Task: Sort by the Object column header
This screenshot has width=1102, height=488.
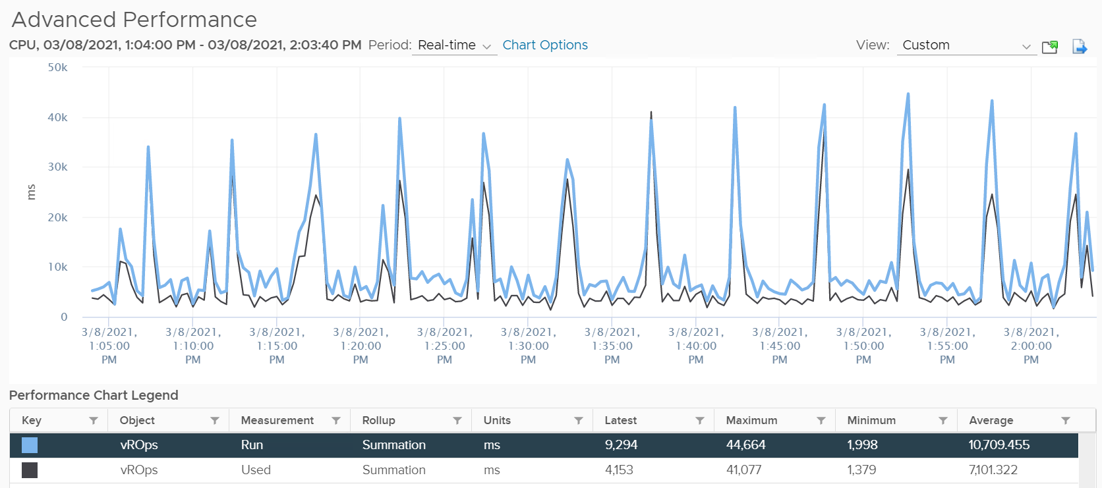Action: click(x=137, y=420)
